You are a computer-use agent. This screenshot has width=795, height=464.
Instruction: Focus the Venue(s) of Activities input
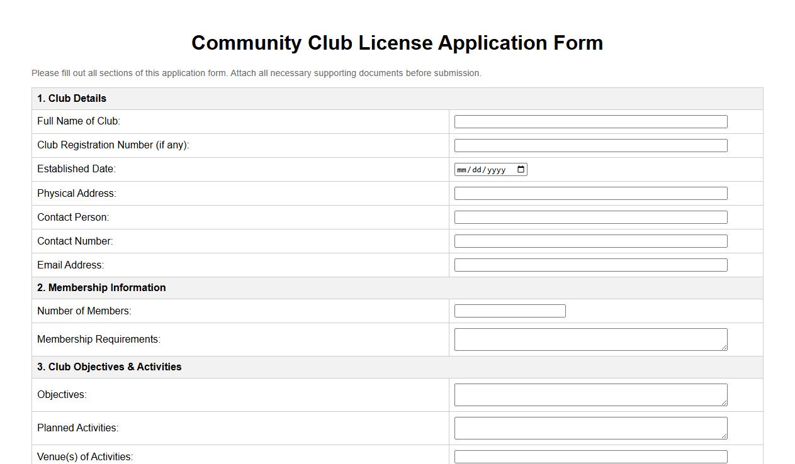click(x=590, y=456)
